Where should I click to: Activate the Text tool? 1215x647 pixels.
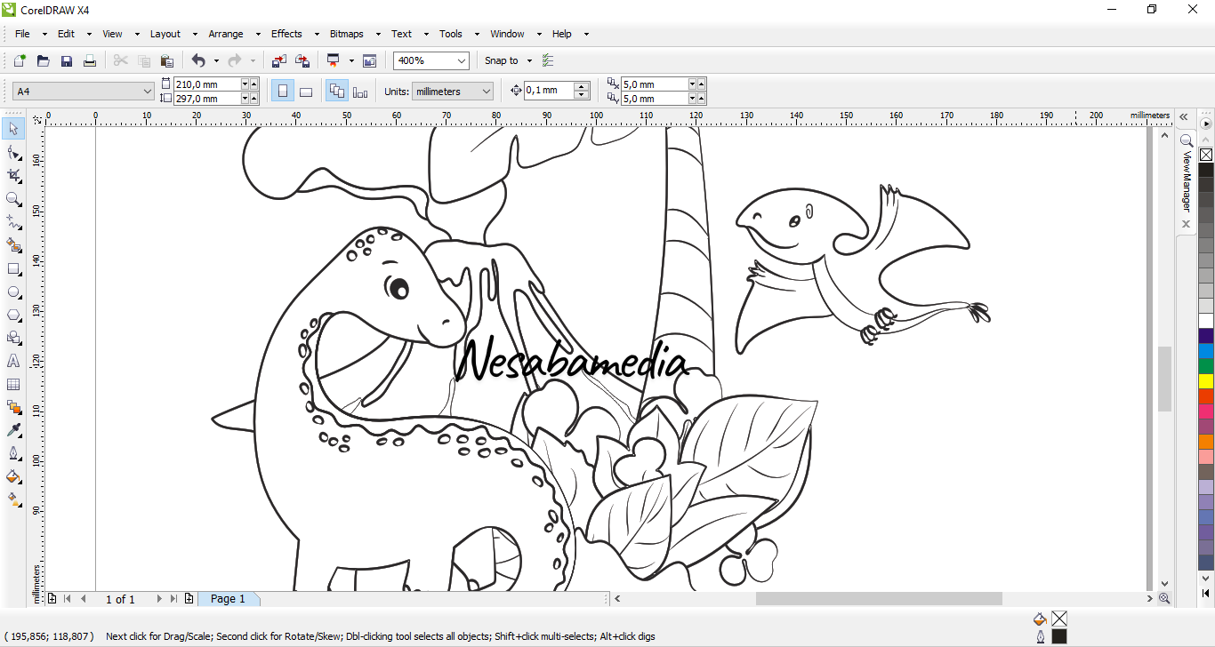pyautogui.click(x=13, y=361)
